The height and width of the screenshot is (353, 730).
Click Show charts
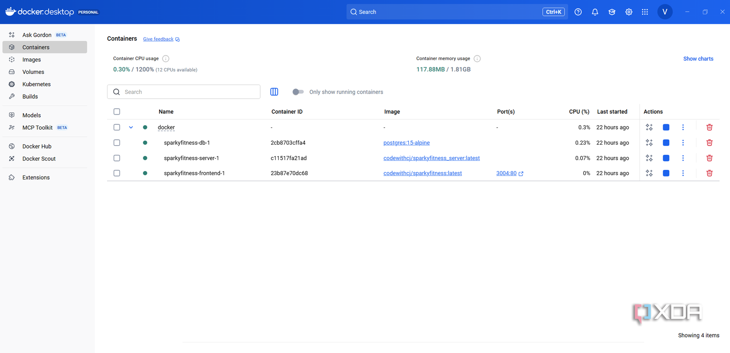click(x=698, y=59)
